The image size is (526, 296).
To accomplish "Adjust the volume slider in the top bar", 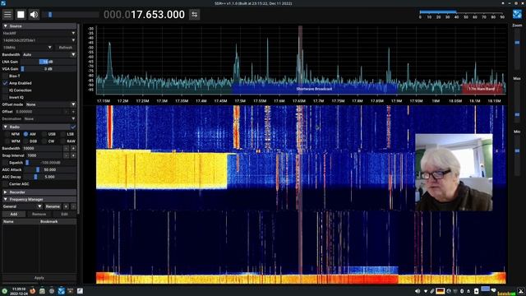I will pyautogui.click(x=71, y=15).
